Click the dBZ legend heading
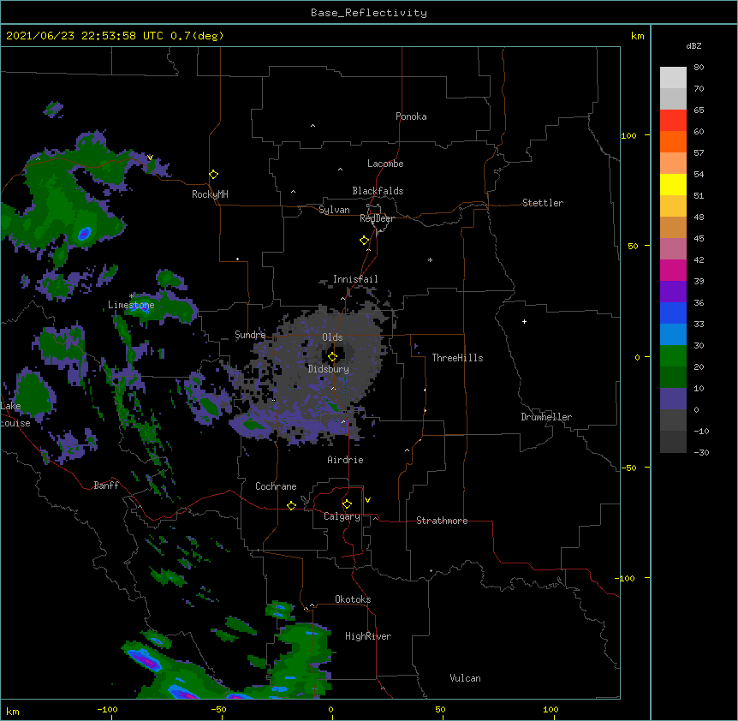 693,46
